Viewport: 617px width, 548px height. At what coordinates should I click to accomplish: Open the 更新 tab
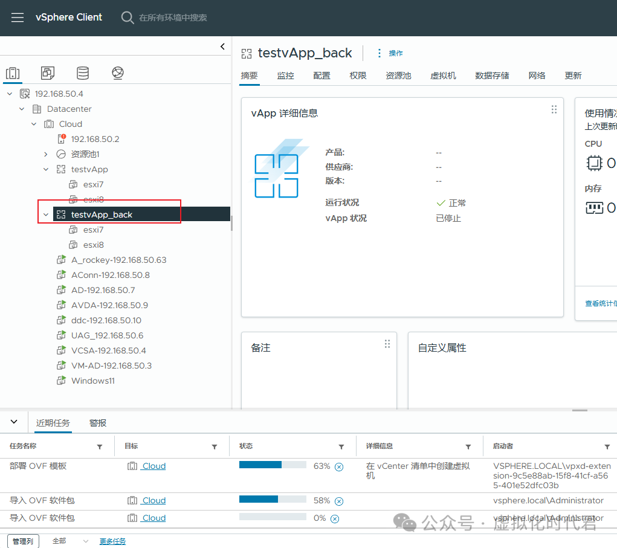point(573,76)
